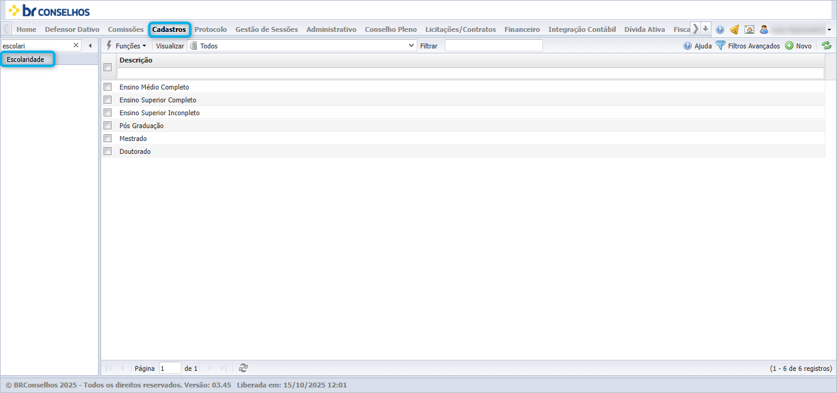The image size is (837, 393).
Task: Click the green refresh arrows icon in toolbar
Action: tap(827, 45)
